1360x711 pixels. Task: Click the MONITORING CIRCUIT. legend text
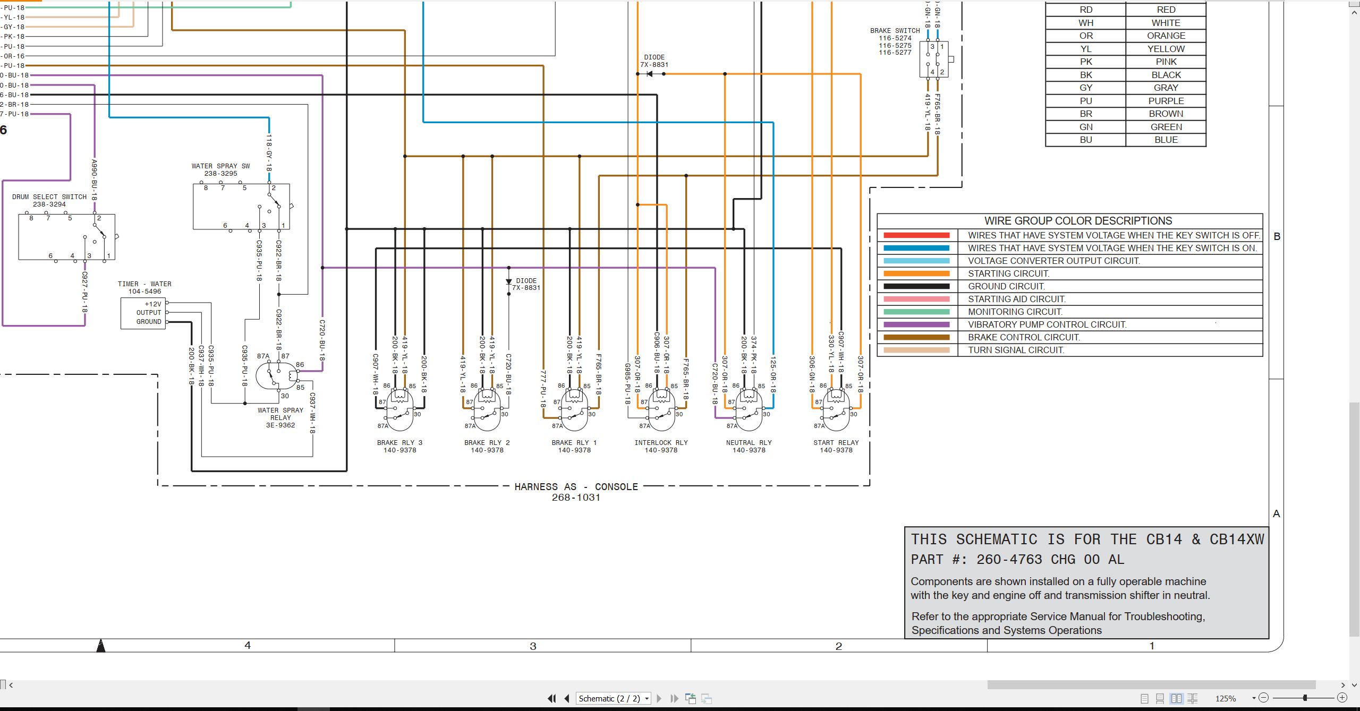(x=1015, y=312)
